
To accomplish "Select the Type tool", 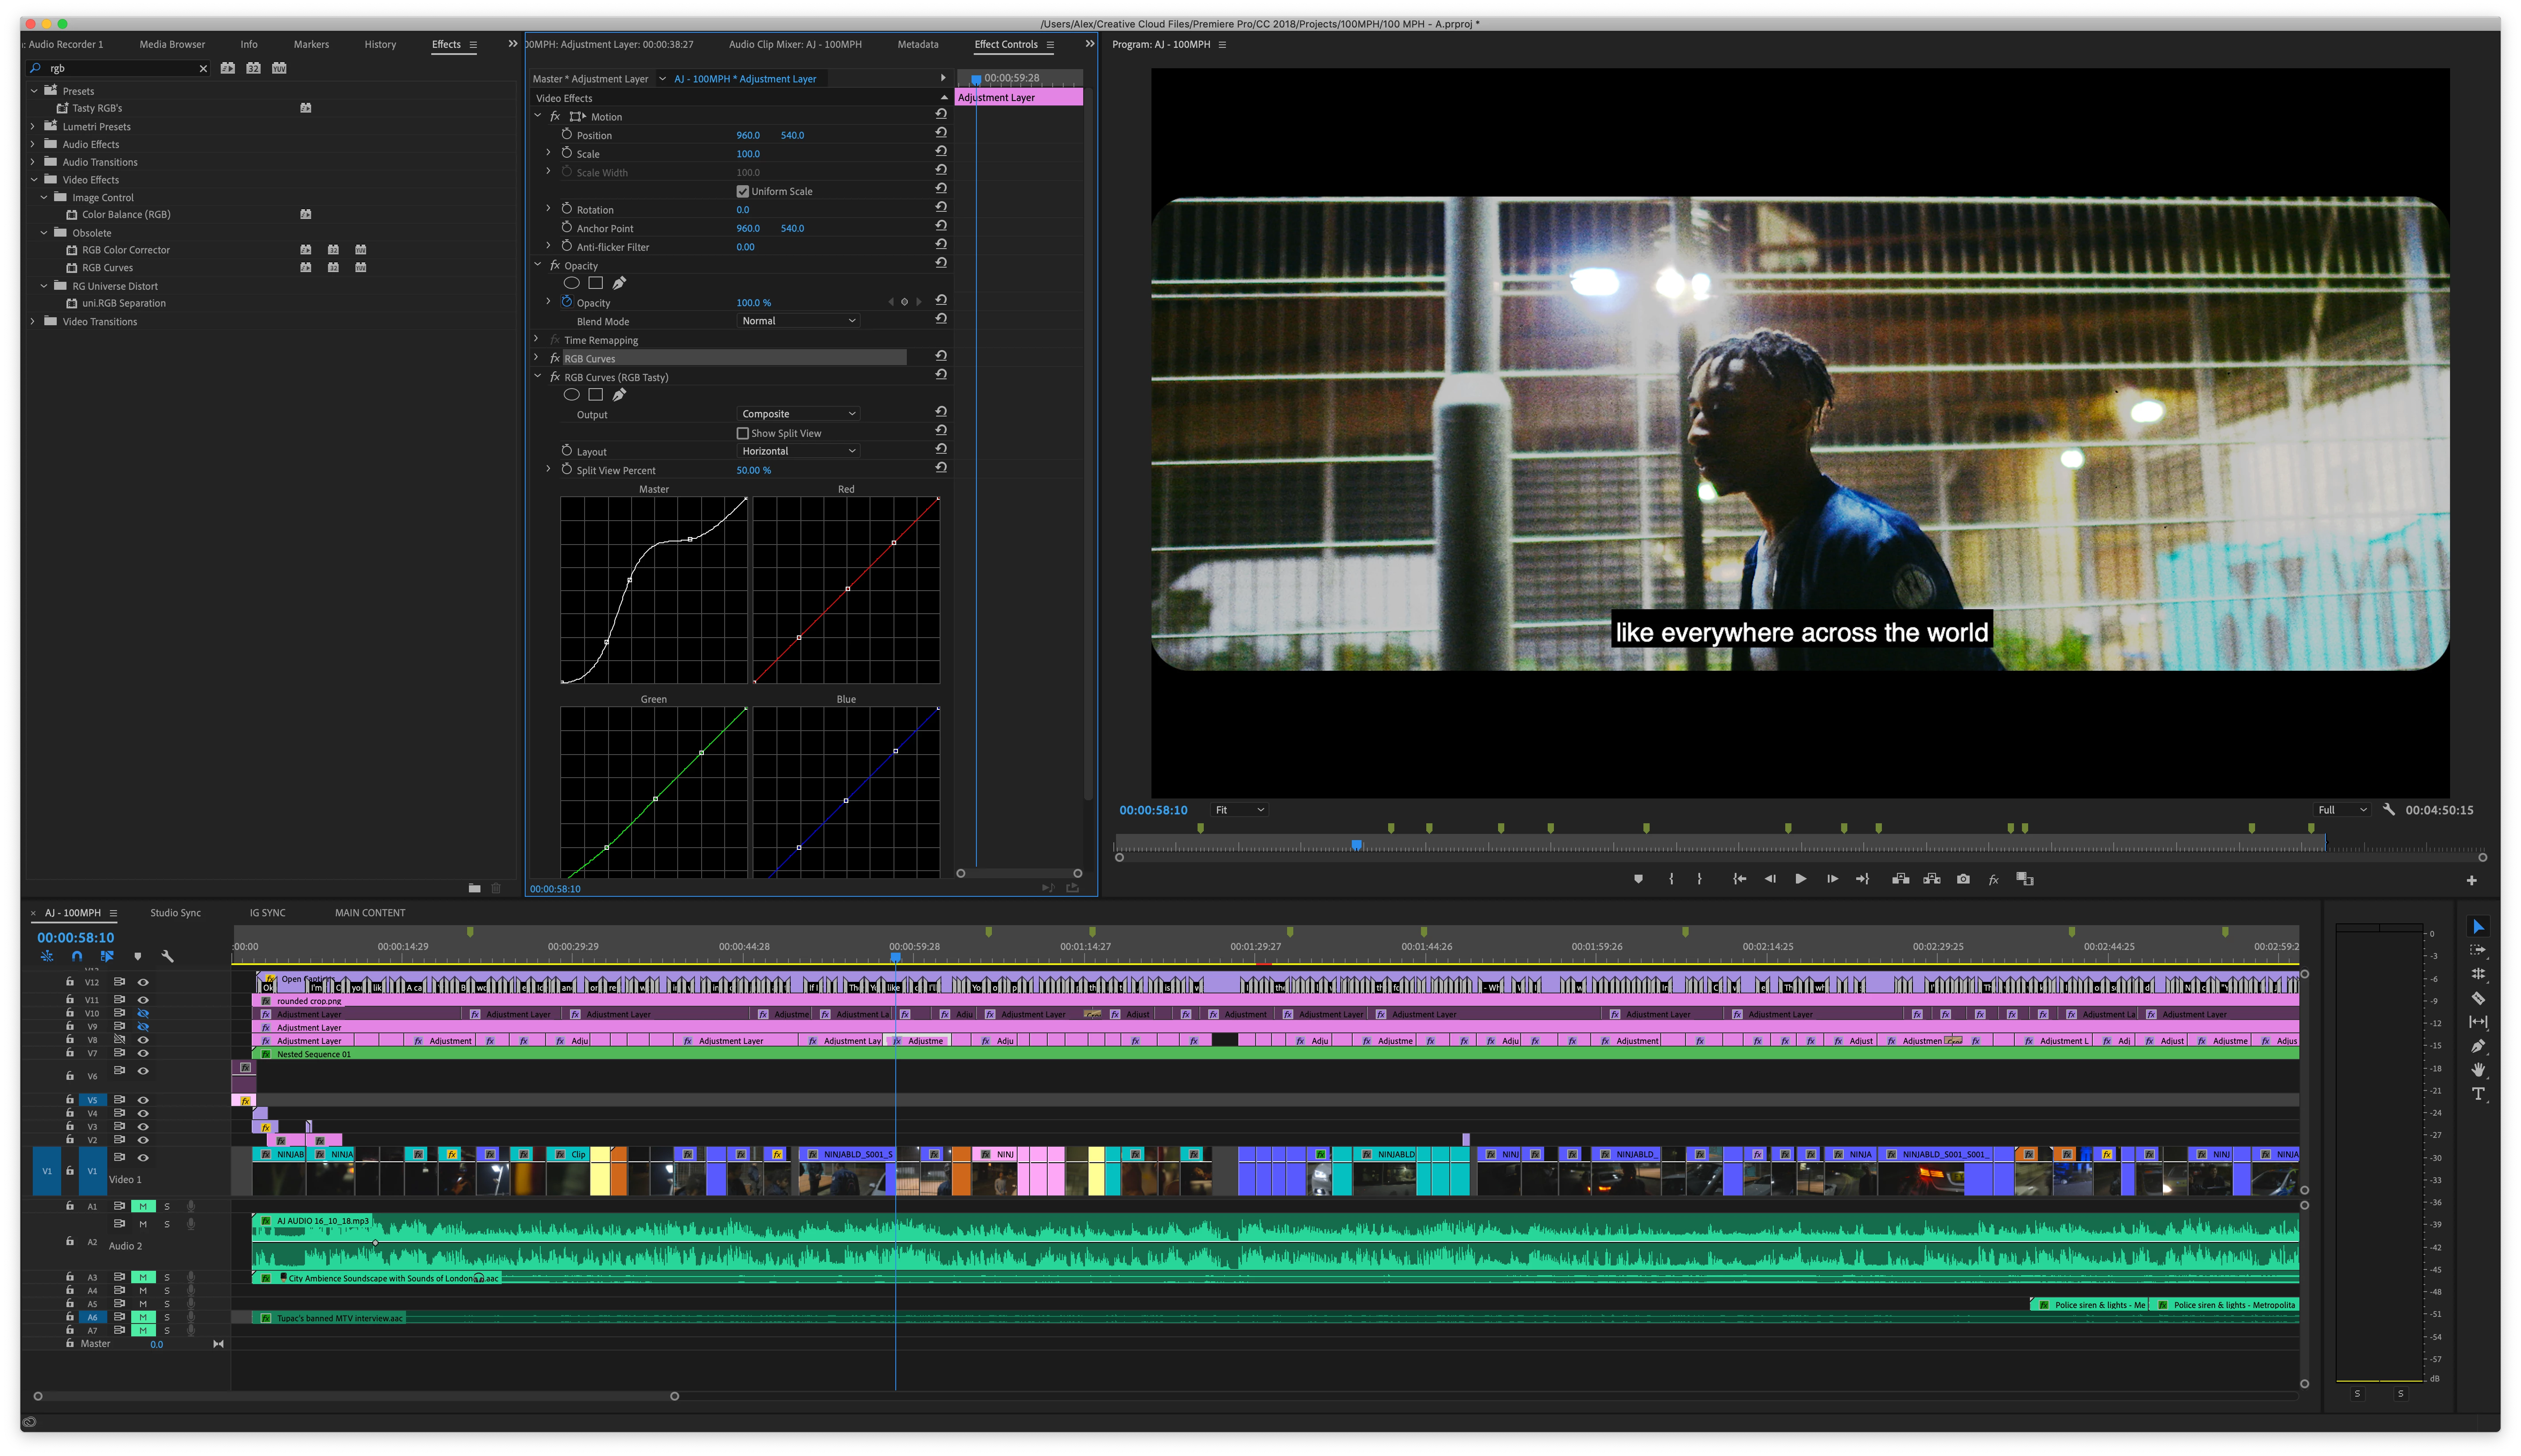I will click(x=2478, y=1094).
